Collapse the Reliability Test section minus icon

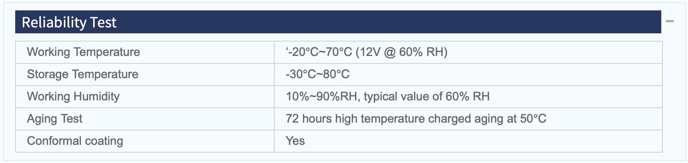point(670,21)
